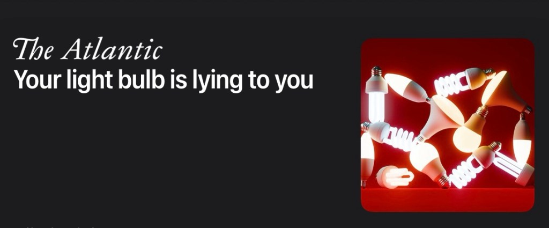Click the candle-shaped bulb at thumbnail's right edge
Viewport: 549px width, 228px height.
523,139
